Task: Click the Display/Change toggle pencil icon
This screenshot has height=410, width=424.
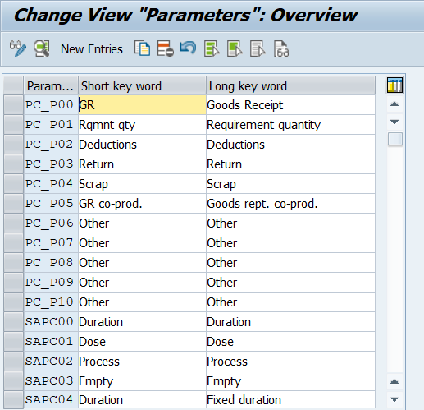Action: (x=18, y=48)
